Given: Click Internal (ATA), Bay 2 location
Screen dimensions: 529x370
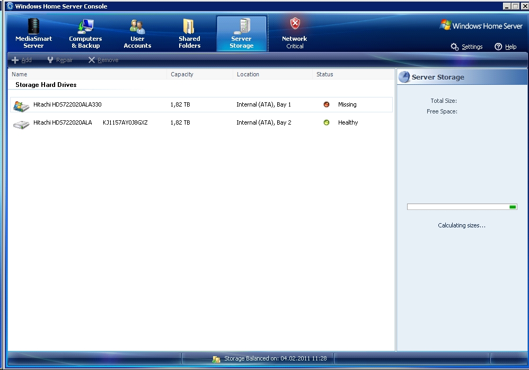Looking at the screenshot, I should 264,122.
